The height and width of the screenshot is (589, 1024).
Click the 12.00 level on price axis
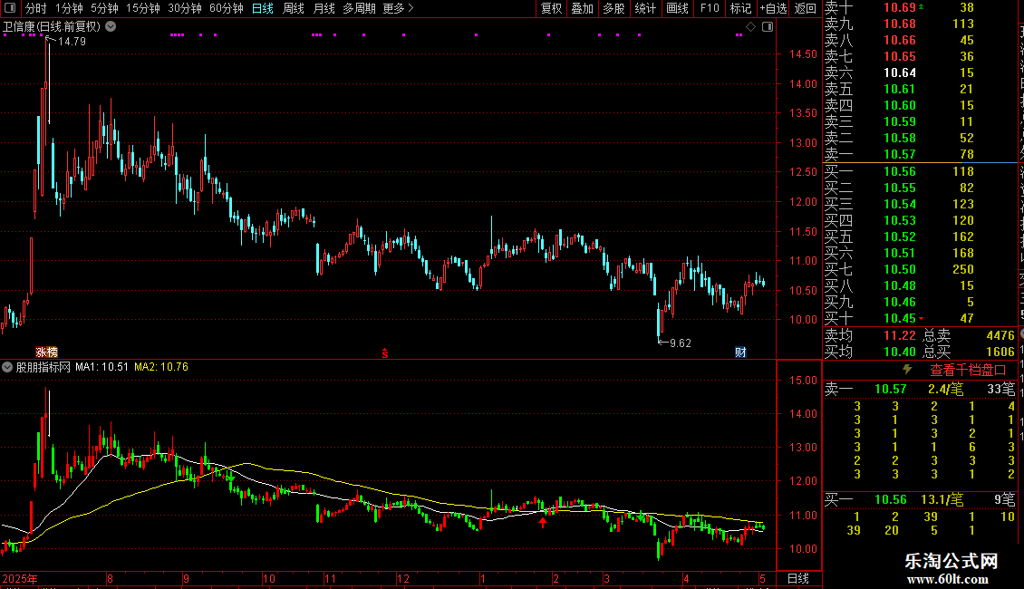pos(803,202)
